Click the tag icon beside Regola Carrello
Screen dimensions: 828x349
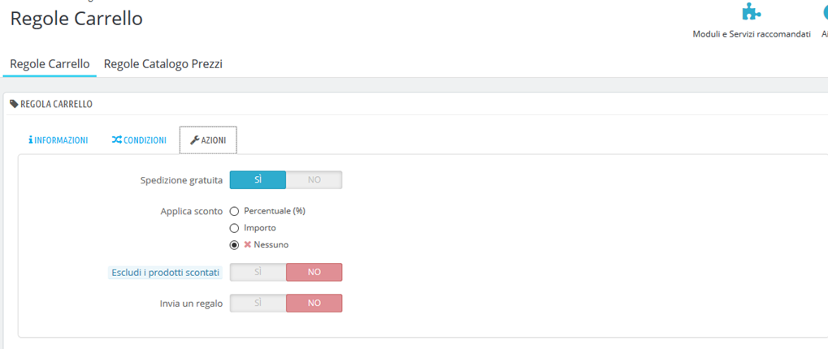tap(14, 104)
